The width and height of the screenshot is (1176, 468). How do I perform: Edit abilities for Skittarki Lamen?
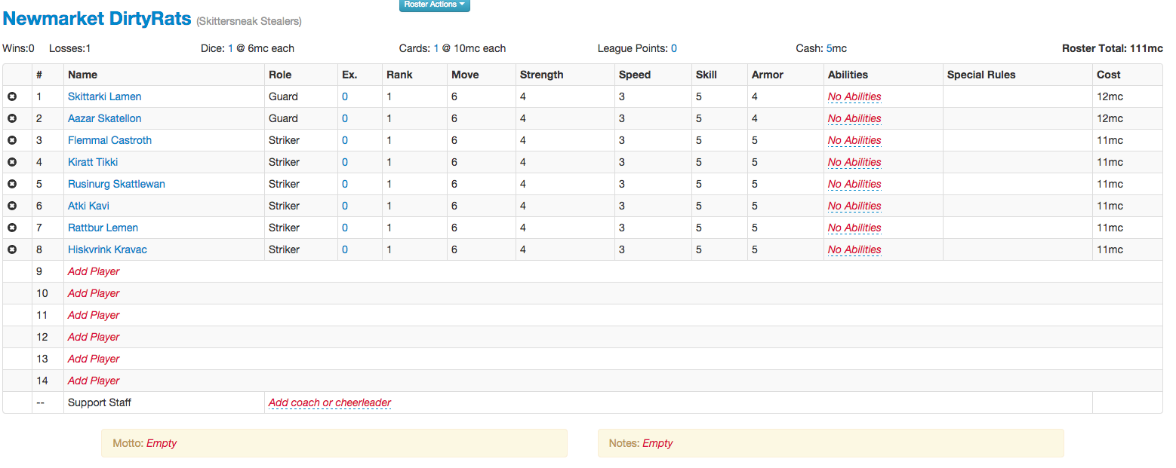(854, 96)
